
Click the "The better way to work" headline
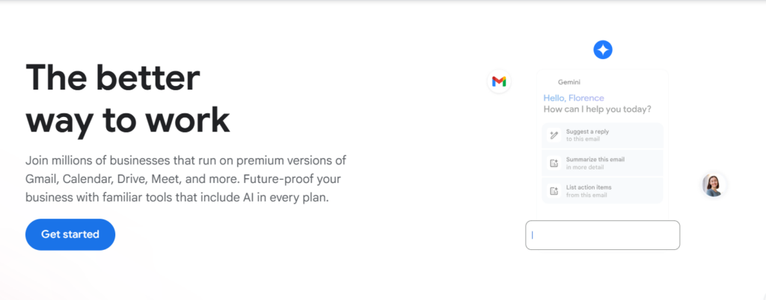click(x=127, y=99)
